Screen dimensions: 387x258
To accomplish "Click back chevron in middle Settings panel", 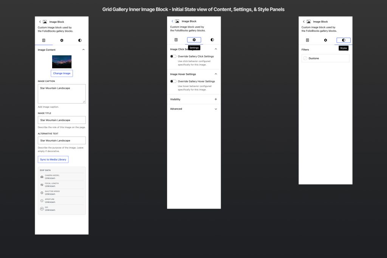I will (172, 21).
